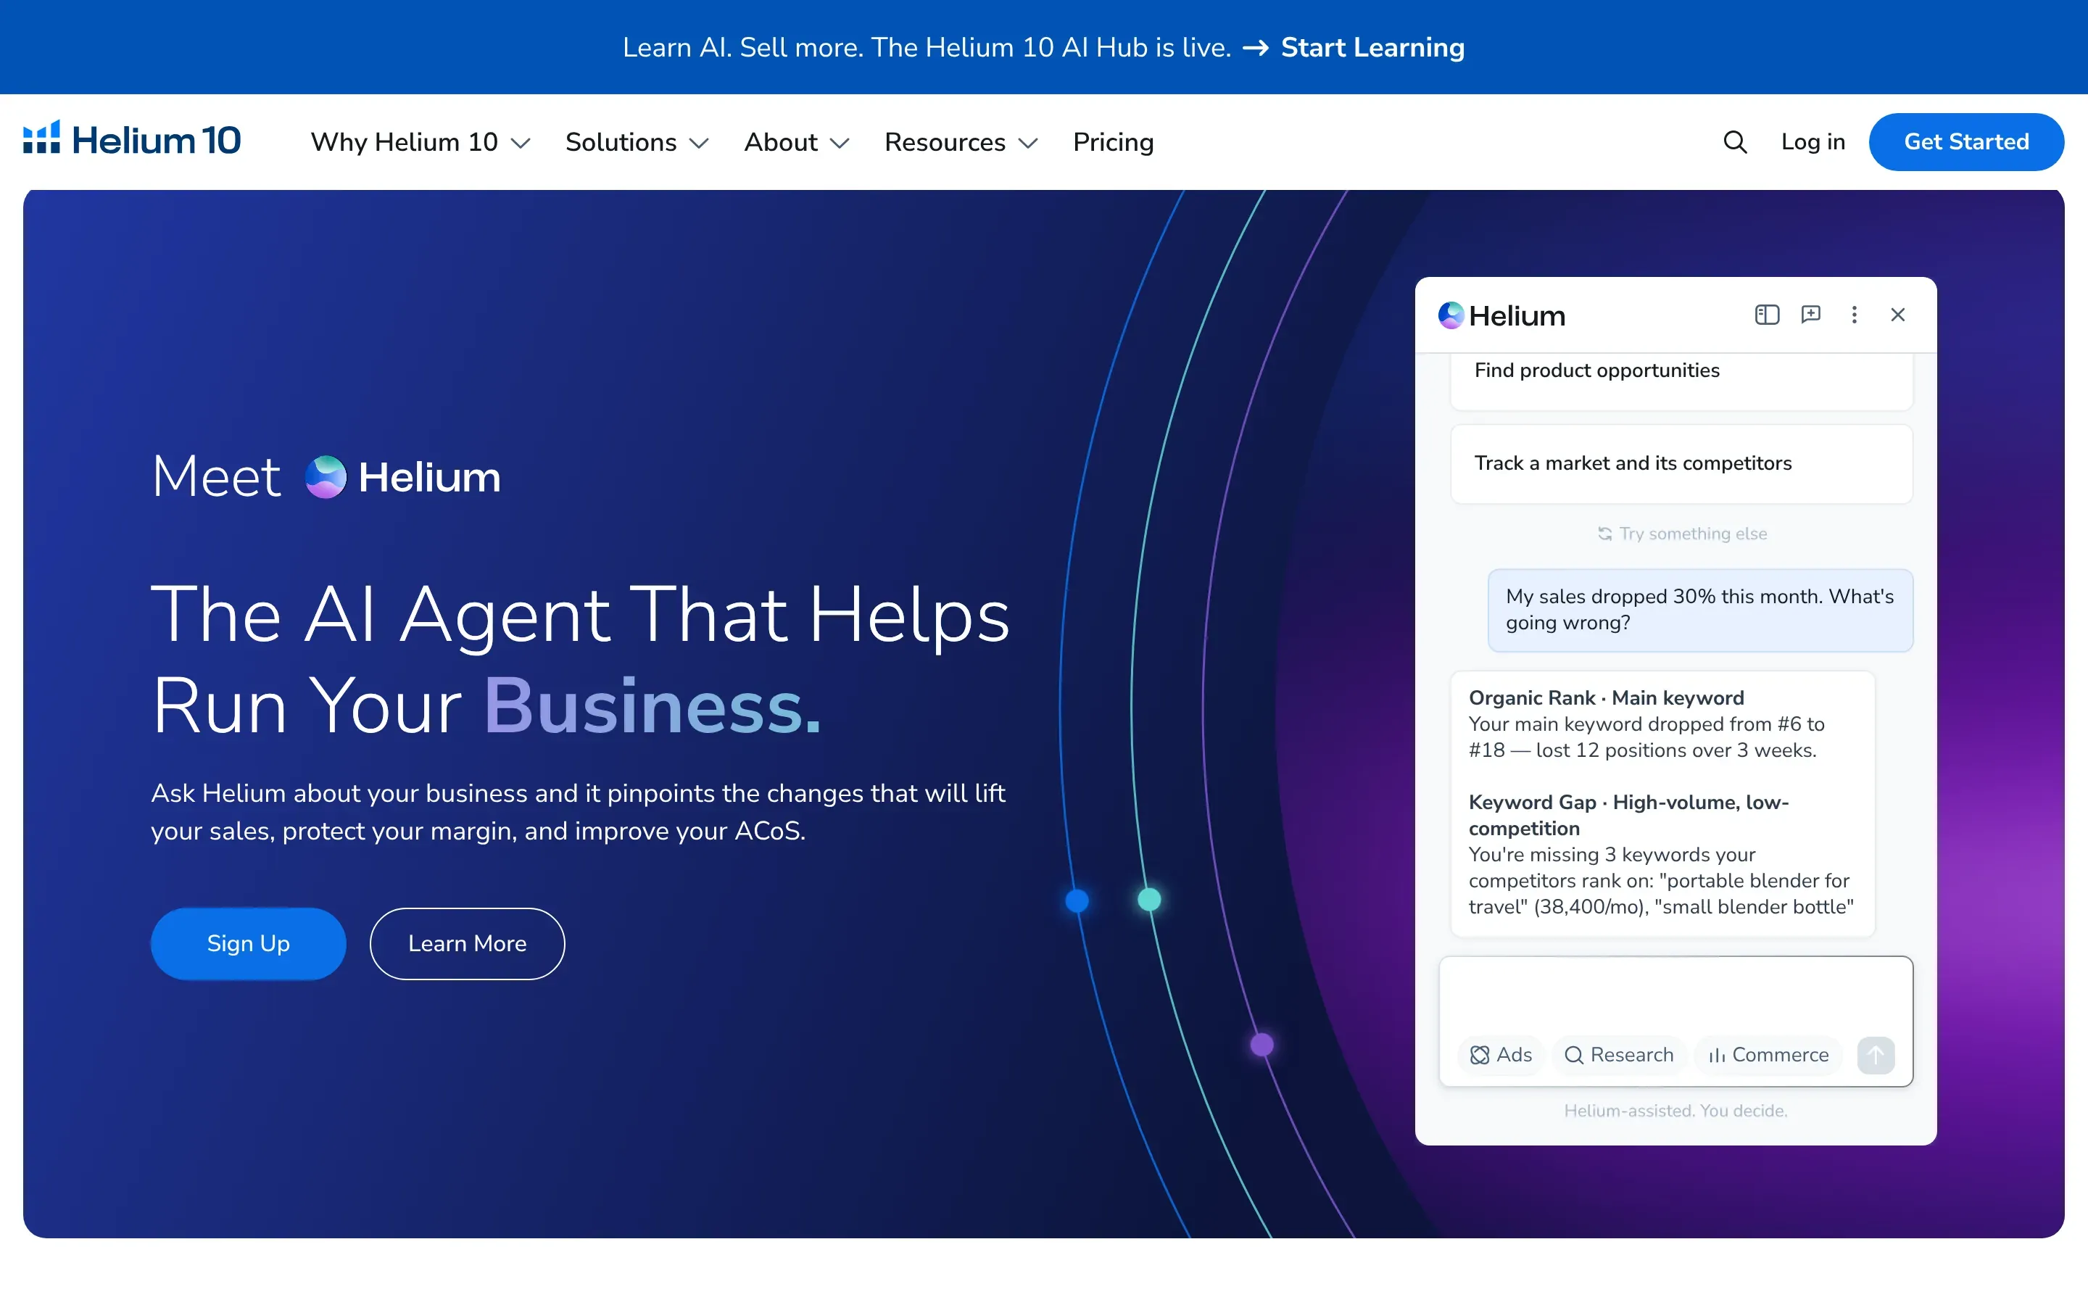Start a new chat in Helium panel
Screen dimensions: 2088x1305
click(1811, 315)
